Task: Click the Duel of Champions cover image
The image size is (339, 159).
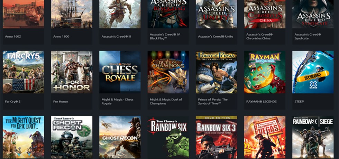Action: (x=168, y=72)
